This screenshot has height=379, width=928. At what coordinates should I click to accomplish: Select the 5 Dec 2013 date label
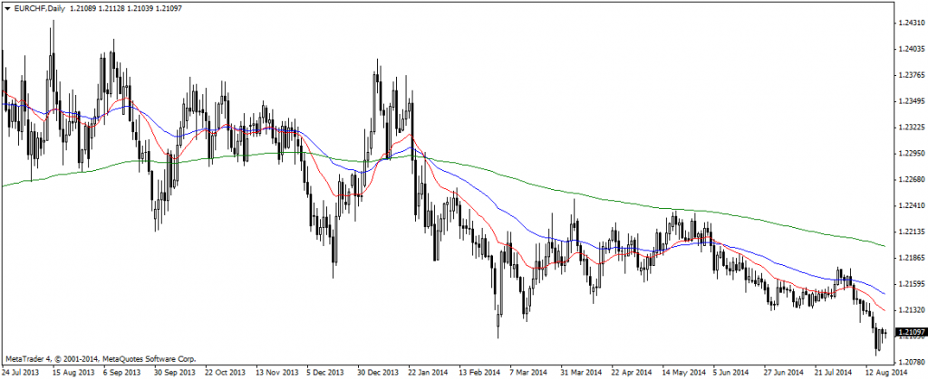[x=324, y=371]
